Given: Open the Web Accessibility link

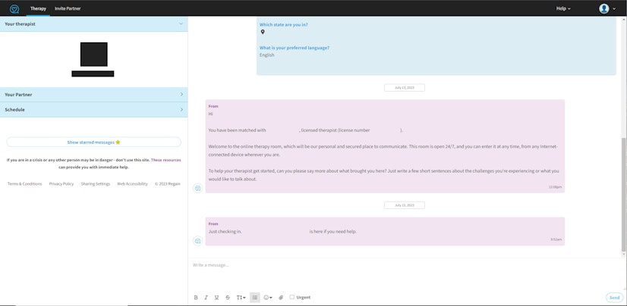Looking at the screenshot, I should coord(132,184).
